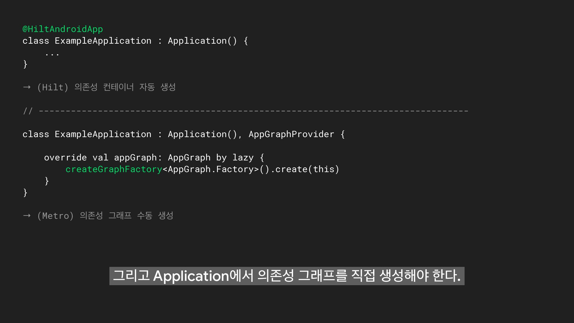
Task: Click the @HiltAndroidApp annotation text
Action: click(x=63, y=29)
